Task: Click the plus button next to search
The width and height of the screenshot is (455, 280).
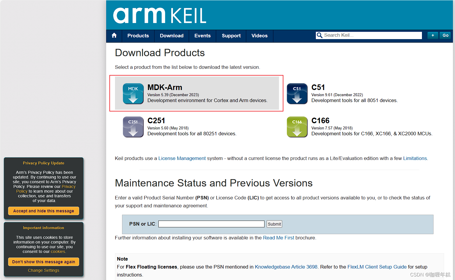Action: pos(433,35)
